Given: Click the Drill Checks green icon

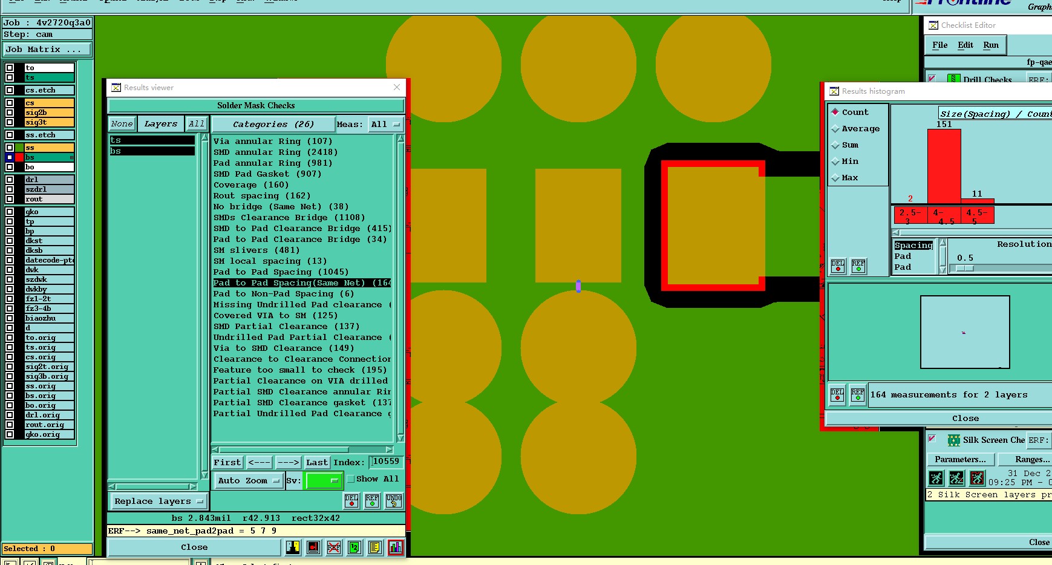Looking at the screenshot, I should (x=954, y=79).
